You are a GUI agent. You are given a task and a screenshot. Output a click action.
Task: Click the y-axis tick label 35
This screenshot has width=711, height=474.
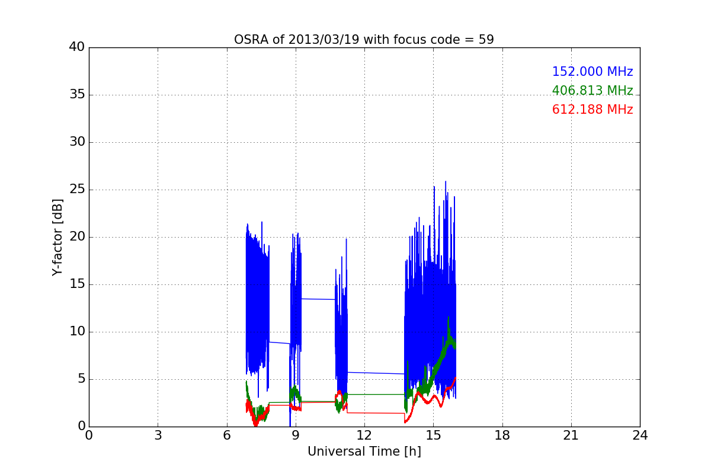77,95
